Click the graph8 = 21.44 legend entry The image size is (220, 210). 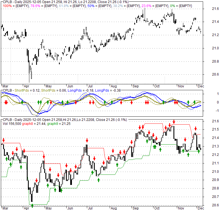33,124
